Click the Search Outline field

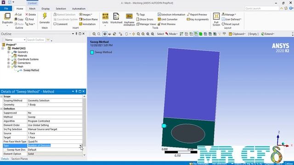pyautogui.click(x=36, y=40)
